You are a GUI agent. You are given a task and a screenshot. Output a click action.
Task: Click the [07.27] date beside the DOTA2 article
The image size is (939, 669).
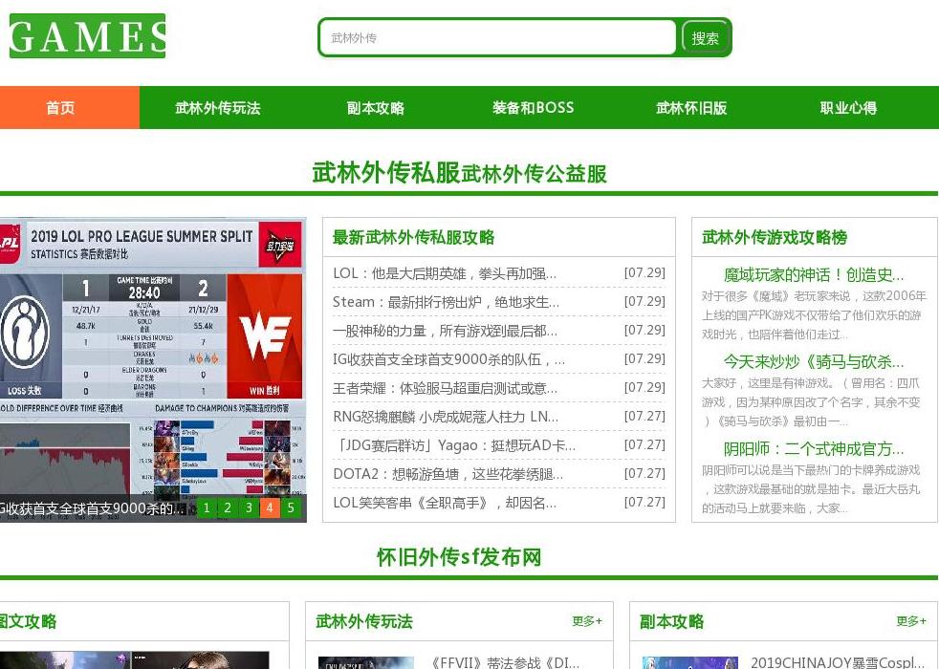644,474
